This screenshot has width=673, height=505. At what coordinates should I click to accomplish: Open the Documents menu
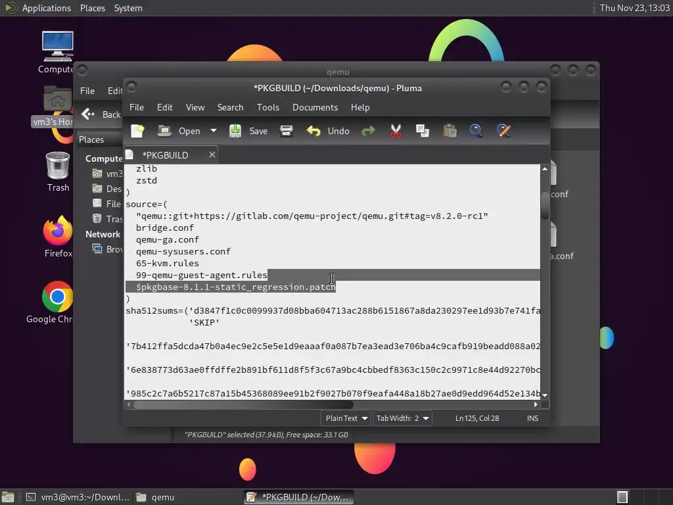pyautogui.click(x=315, y=107)
